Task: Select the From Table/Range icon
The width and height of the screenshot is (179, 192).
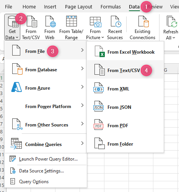Action: click(71, 27)
